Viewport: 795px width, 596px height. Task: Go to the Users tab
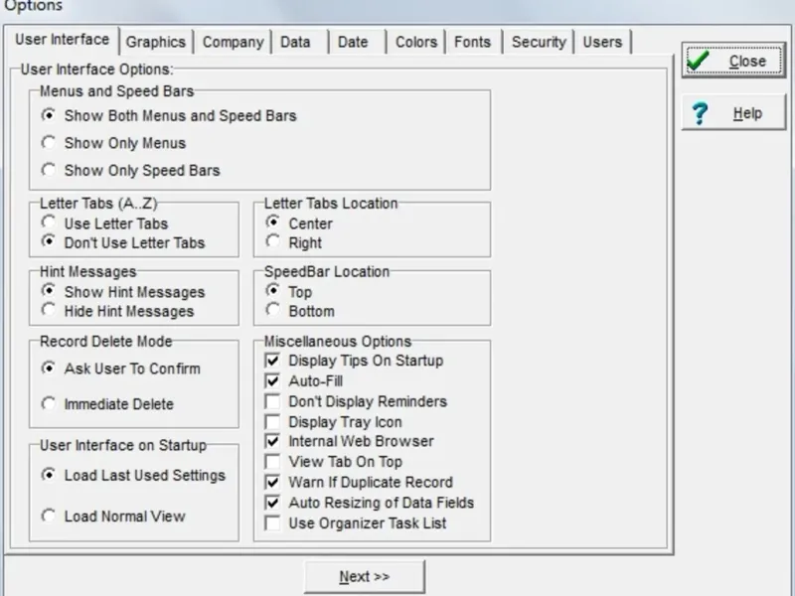602,42
